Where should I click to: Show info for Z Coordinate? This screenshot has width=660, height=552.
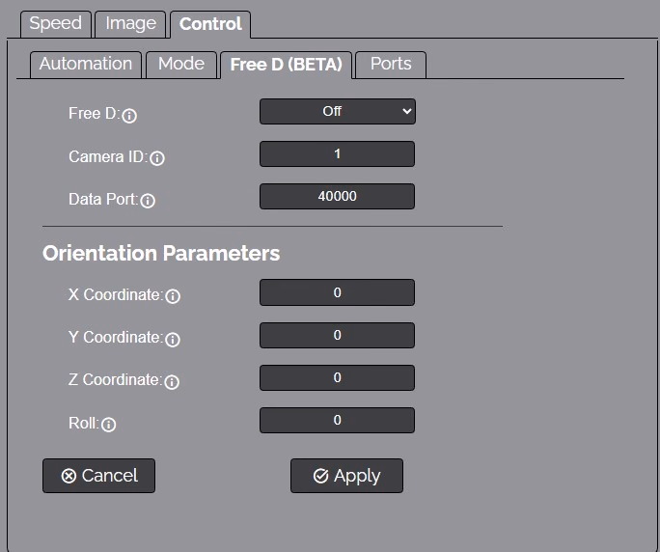[172, 382]
